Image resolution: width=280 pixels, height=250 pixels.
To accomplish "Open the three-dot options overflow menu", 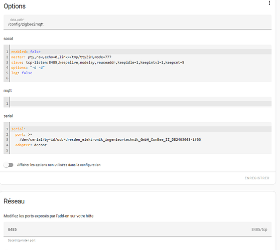I will point(269,3).
